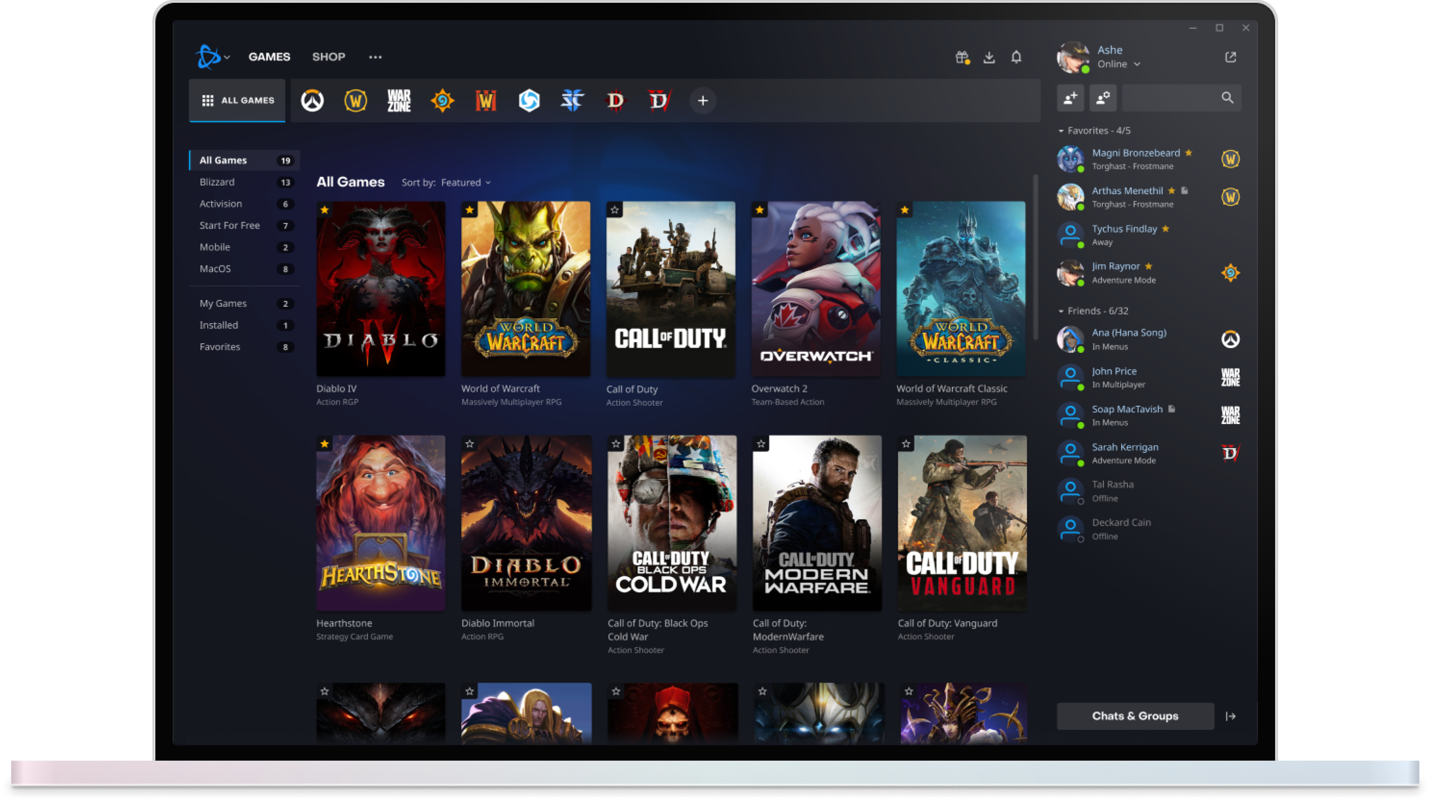This screenshot has width=1431, height=799.
Task: Expand the Online status dropdown
Action: [1119, 64]
